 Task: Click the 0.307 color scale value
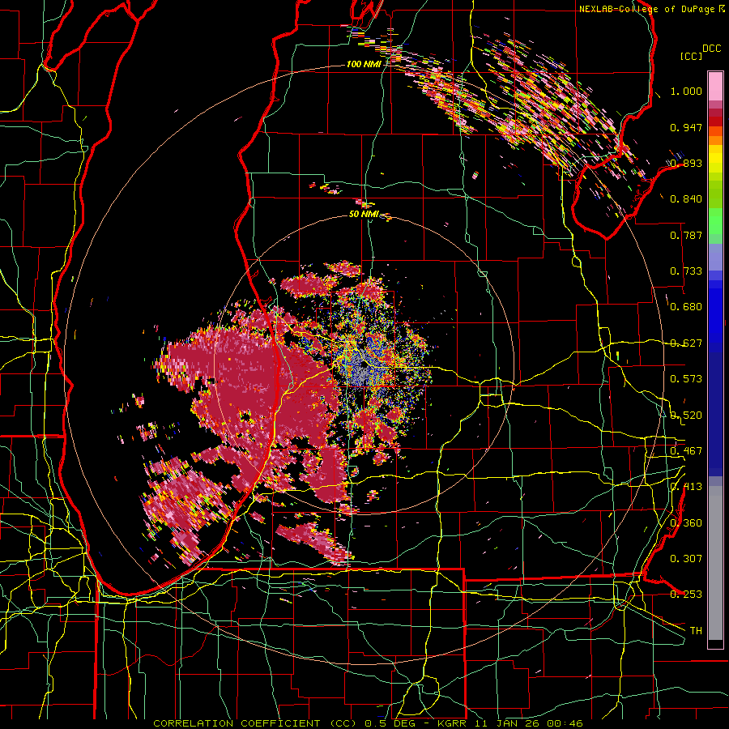click(x=686, y=559)
